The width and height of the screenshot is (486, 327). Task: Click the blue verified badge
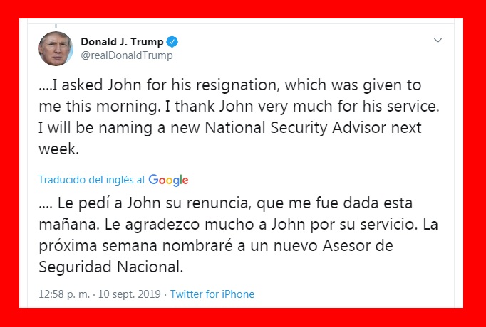pos(172,41)
